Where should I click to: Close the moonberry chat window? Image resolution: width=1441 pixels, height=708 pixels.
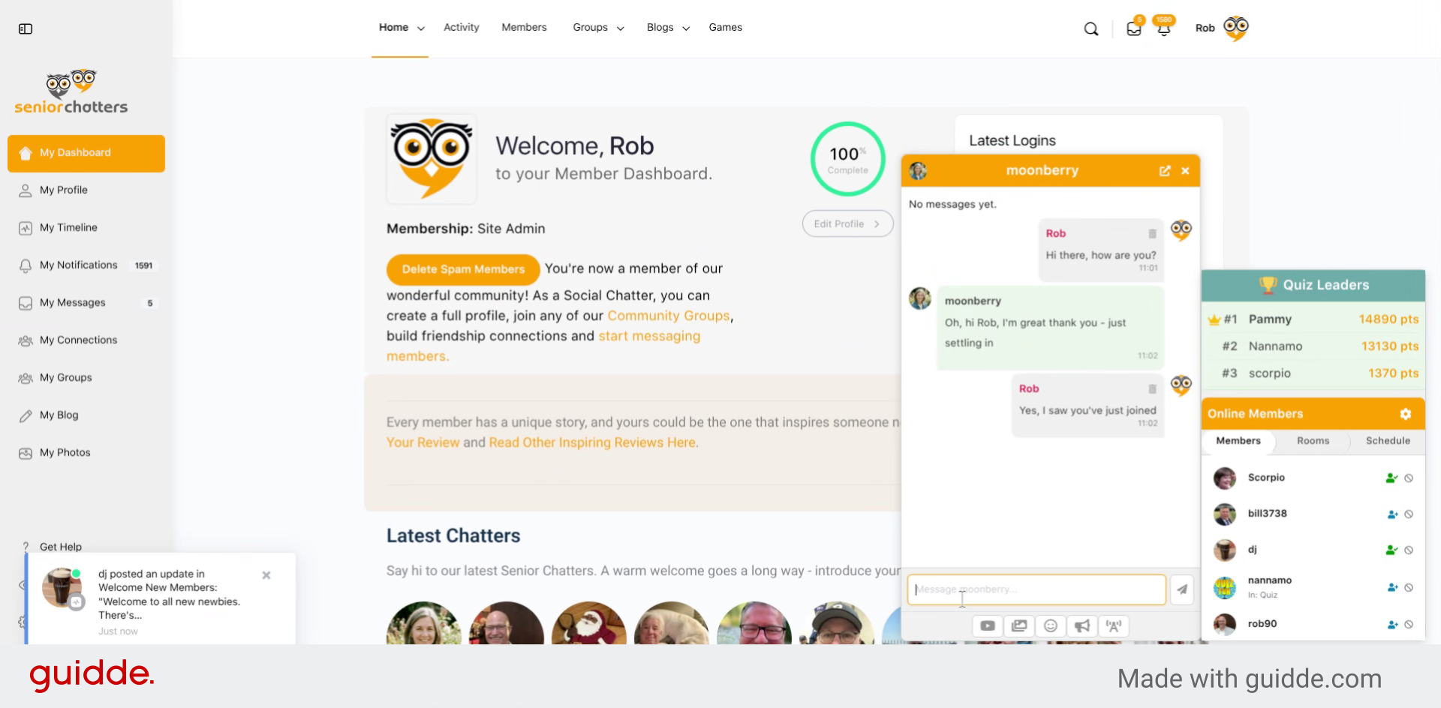pyautogui.click(x=1185, y=171)
